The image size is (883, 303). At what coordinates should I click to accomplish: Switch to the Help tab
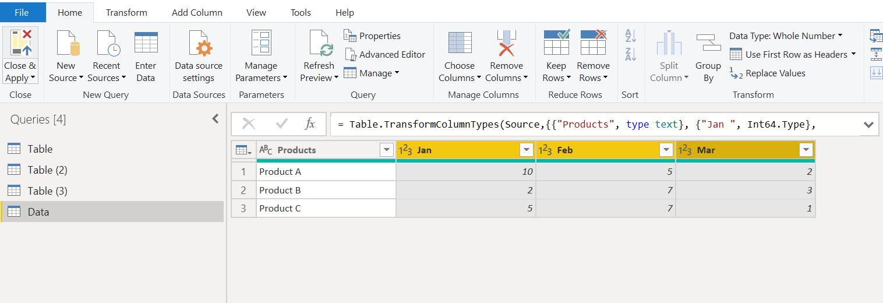345,12
